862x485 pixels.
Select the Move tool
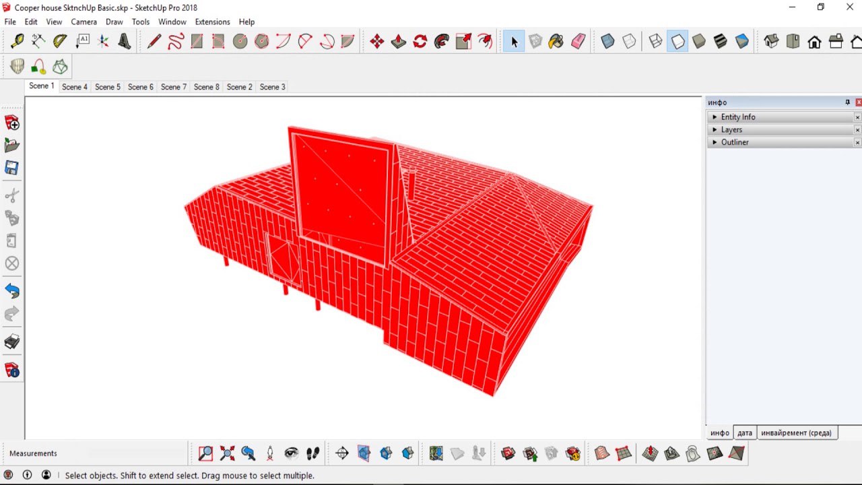point(377,41)
